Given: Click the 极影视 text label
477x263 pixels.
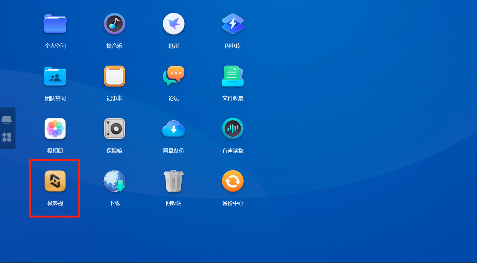Looking at the screenshot, I should (55, 203).
